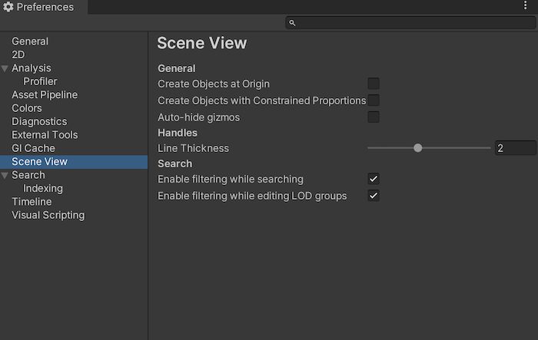Screen dimensions: 538x340
Task: Open the 2D preferences category
Action: [18, 54]
